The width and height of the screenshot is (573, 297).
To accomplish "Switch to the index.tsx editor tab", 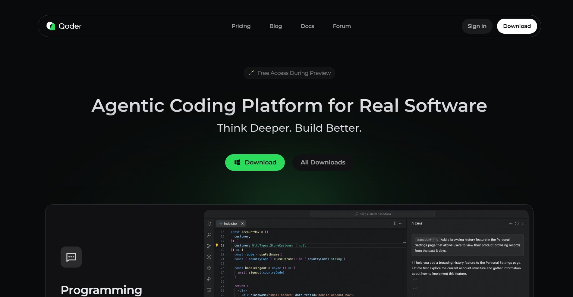I will pyautogui.click(x=231, y=224).
